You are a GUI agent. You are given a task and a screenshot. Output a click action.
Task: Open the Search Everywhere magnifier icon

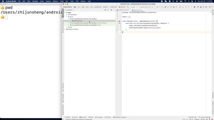pyautogui.click(x=210, y=7)
